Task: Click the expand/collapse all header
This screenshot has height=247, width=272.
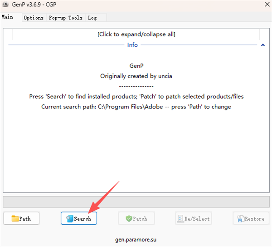Action: [136, 34]
